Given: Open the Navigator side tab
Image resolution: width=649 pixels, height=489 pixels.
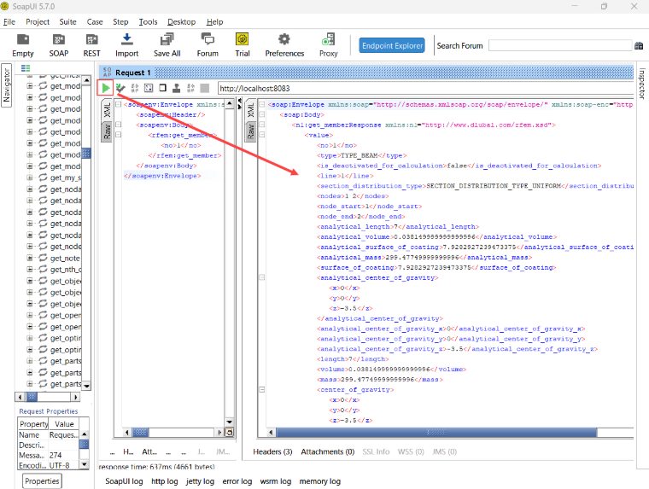Looking at the screenshot, I should [6, 85].
